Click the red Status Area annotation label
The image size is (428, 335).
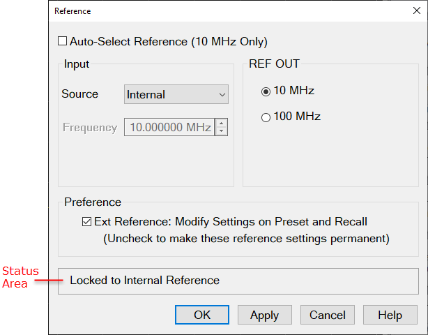(x=21, y=277)
